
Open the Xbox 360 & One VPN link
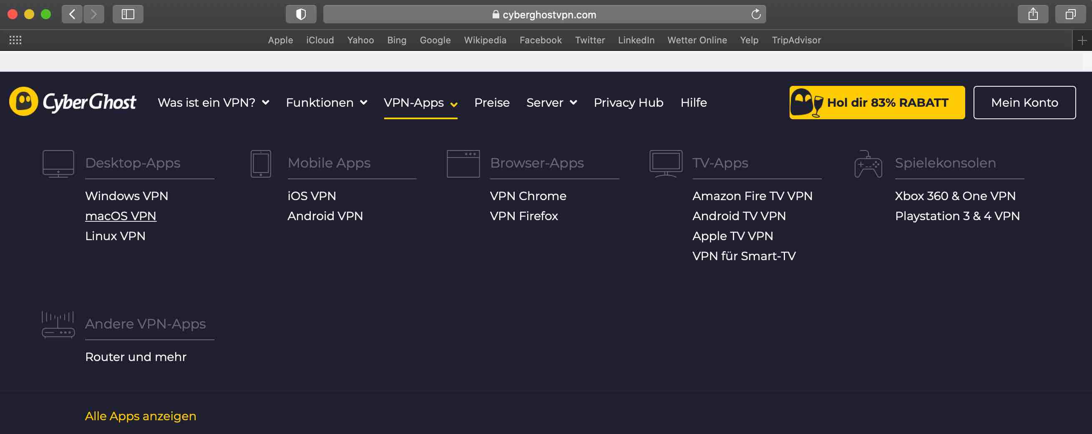955,196
